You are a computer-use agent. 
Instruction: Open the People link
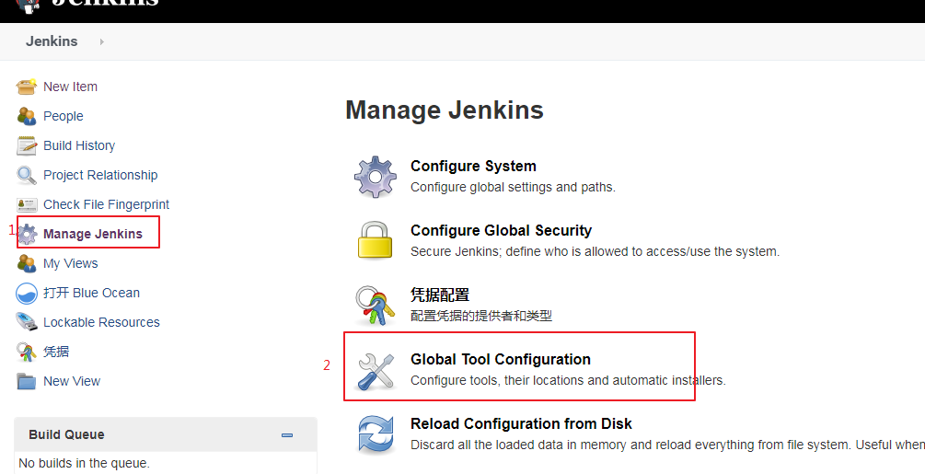coord(64,116)
